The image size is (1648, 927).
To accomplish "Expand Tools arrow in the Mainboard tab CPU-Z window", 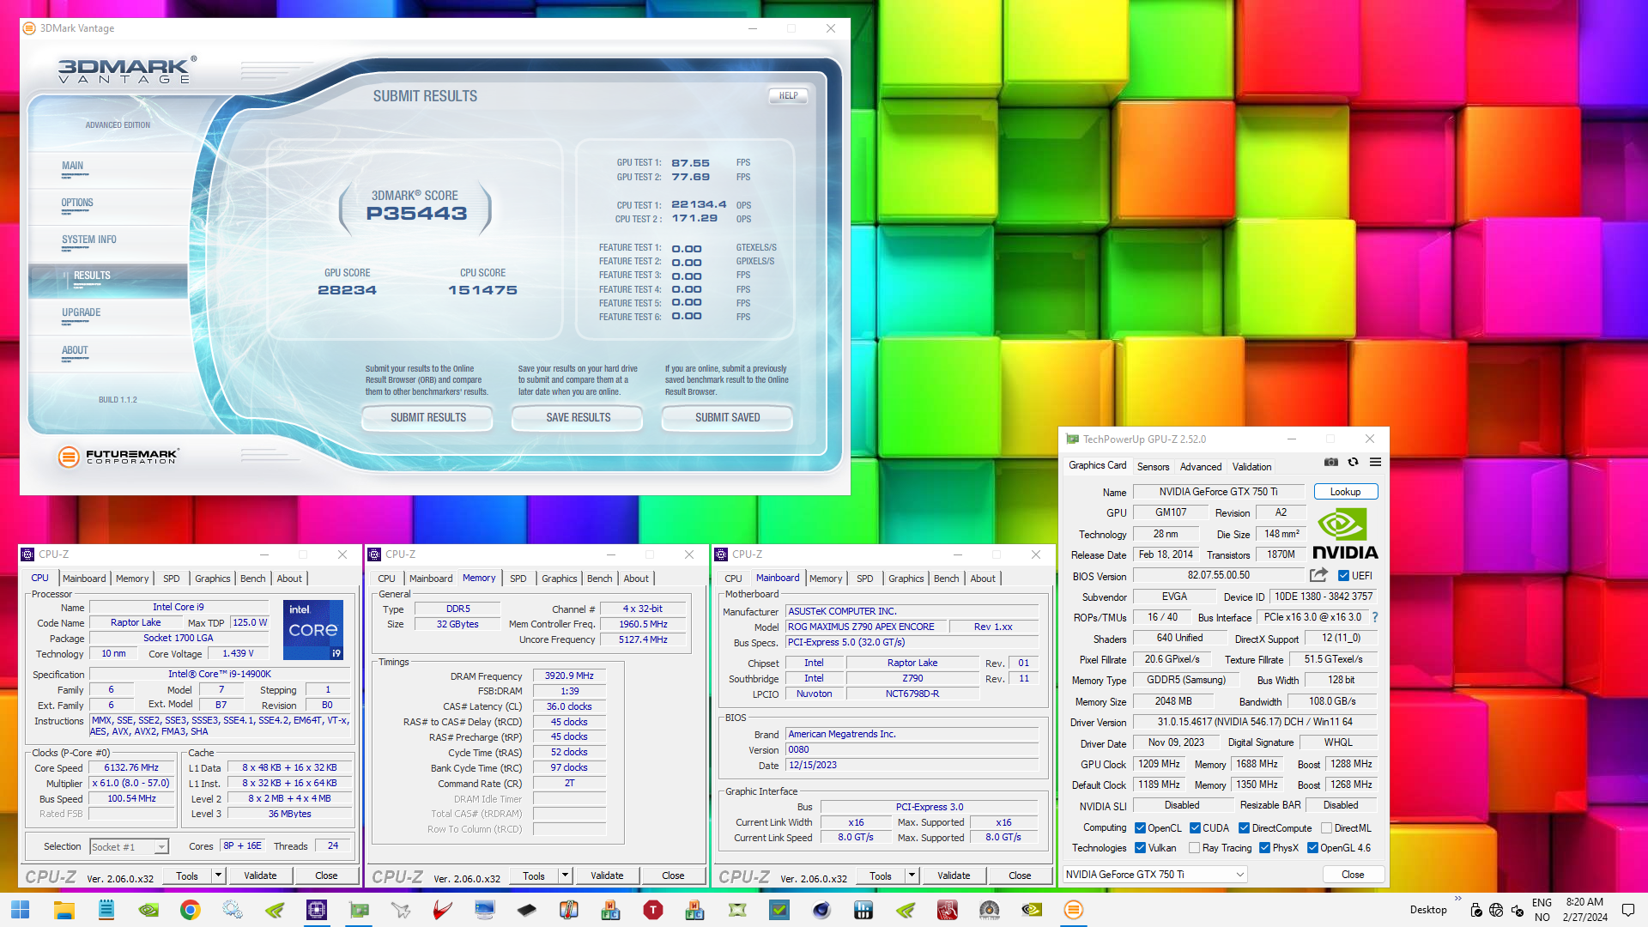I will tap(912, 875).
